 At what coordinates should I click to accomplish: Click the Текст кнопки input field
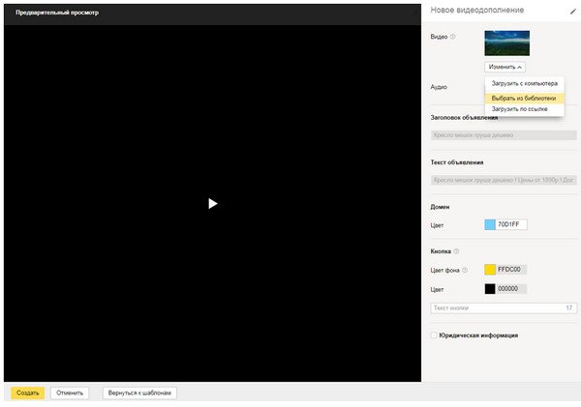tap(504, 307)
